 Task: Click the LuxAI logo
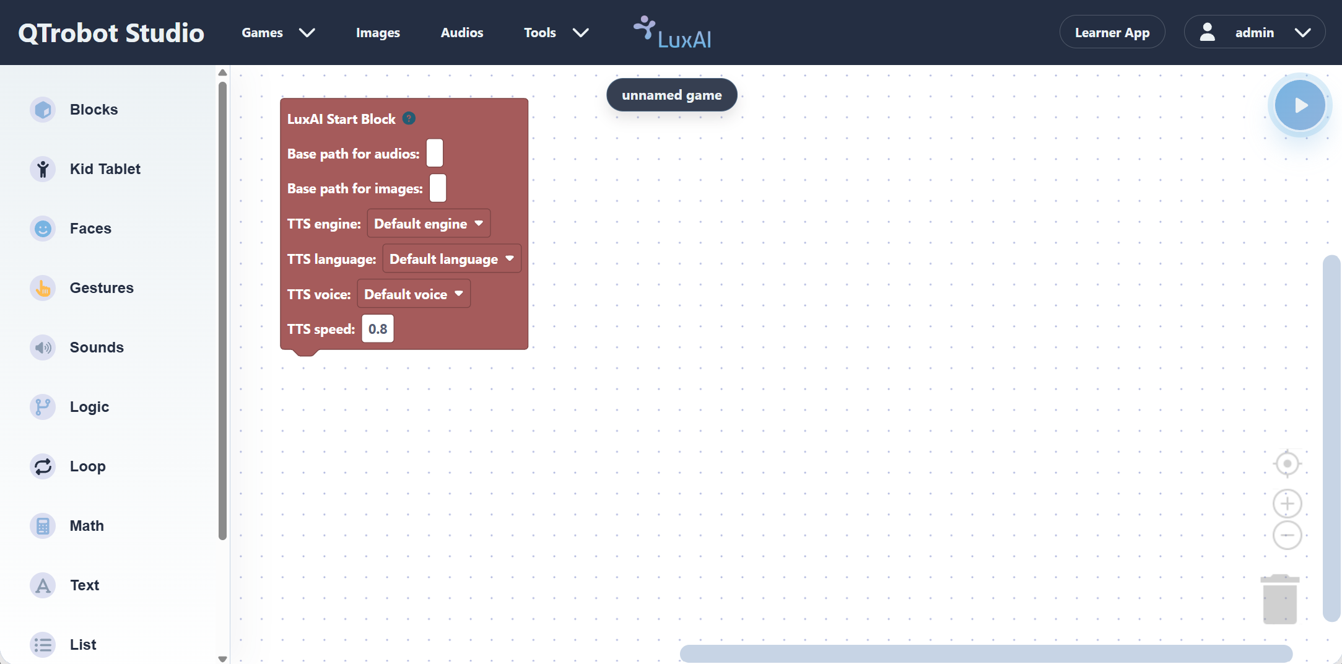pos(673,33)
